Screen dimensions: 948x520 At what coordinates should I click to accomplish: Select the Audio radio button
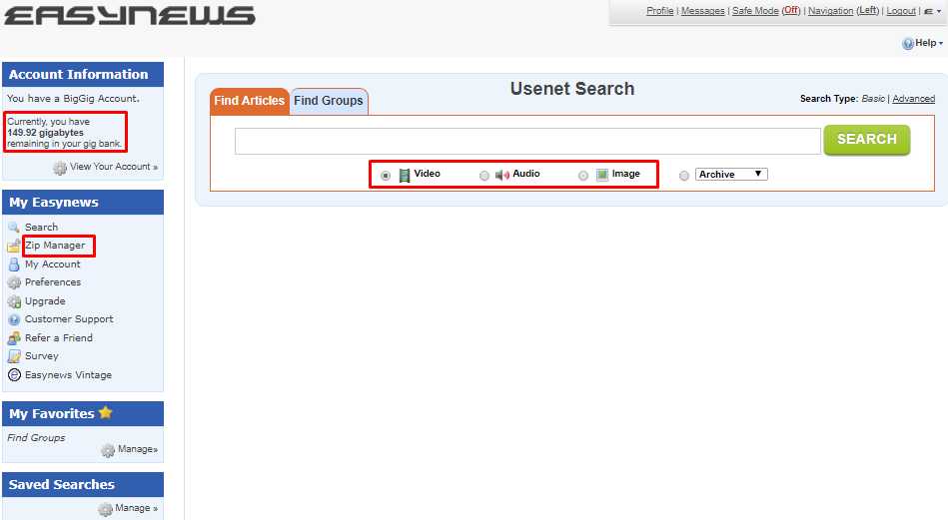(x=484, y=176)
